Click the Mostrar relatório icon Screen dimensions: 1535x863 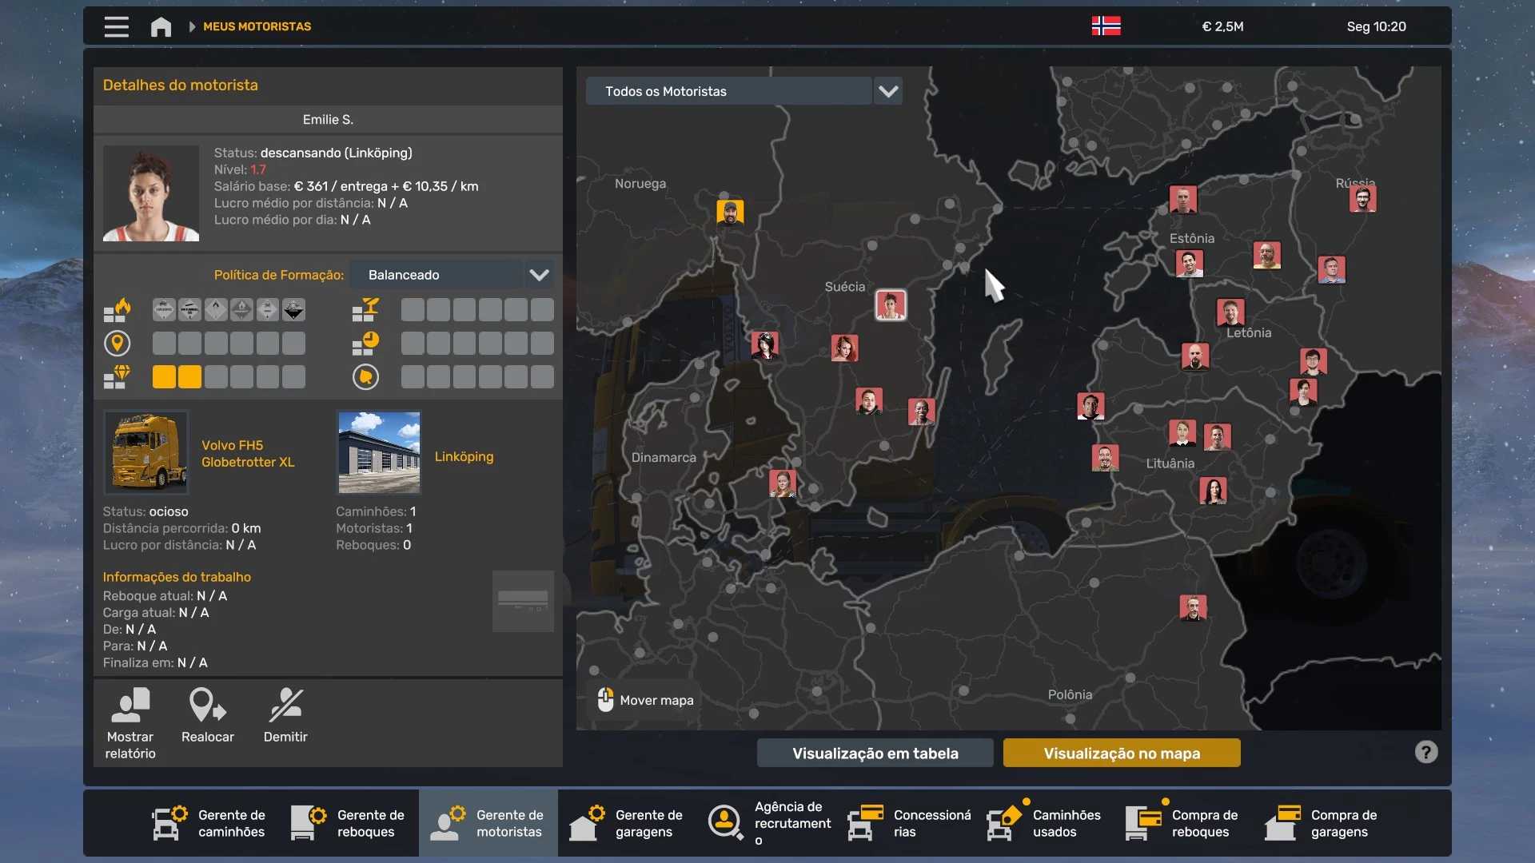[x=130, y=706]
